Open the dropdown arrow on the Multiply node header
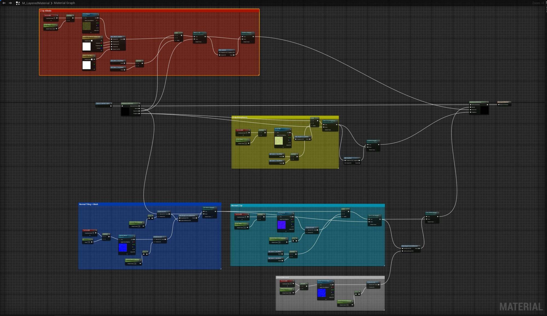 point(73,15)
